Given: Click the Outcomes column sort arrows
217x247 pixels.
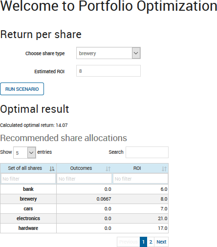Looking at the screenshot, I should (108, 169).
